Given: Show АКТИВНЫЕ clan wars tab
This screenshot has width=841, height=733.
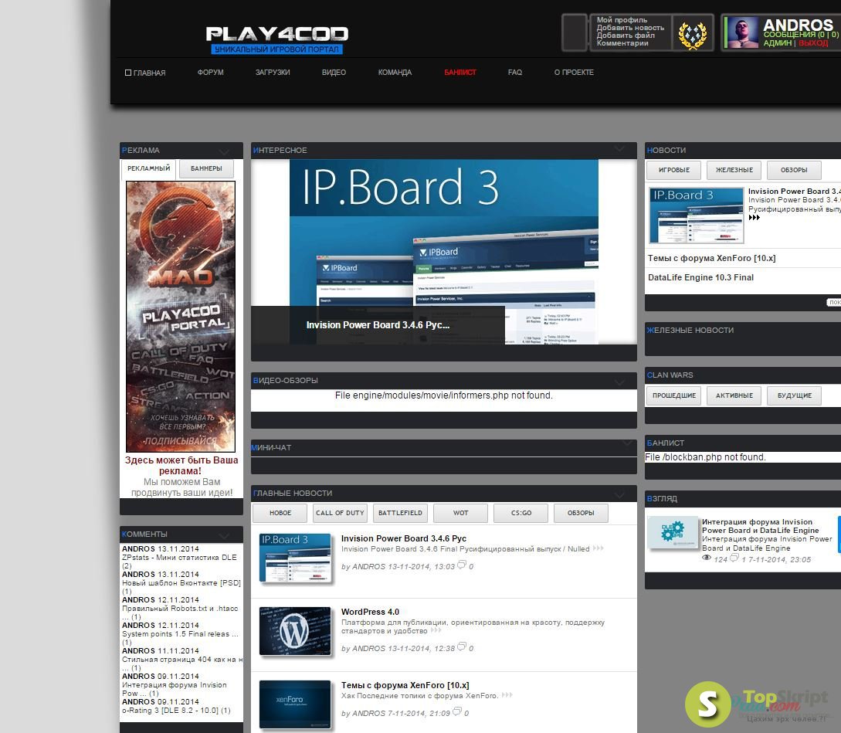Looking at the screenshot, I should [x=734, y=395].
